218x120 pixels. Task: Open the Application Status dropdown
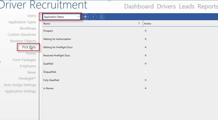[61, 17]
